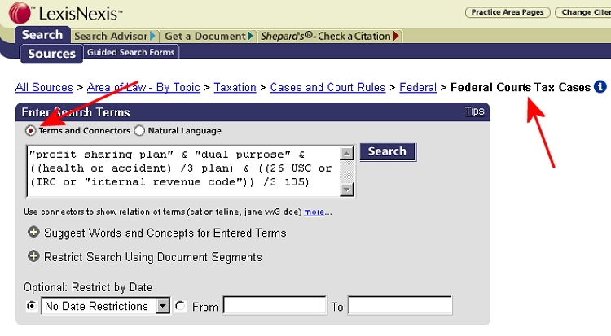The image size is (611, 336).
Task: Open the Search Advisor tab
Action: [x=115, y=36]
